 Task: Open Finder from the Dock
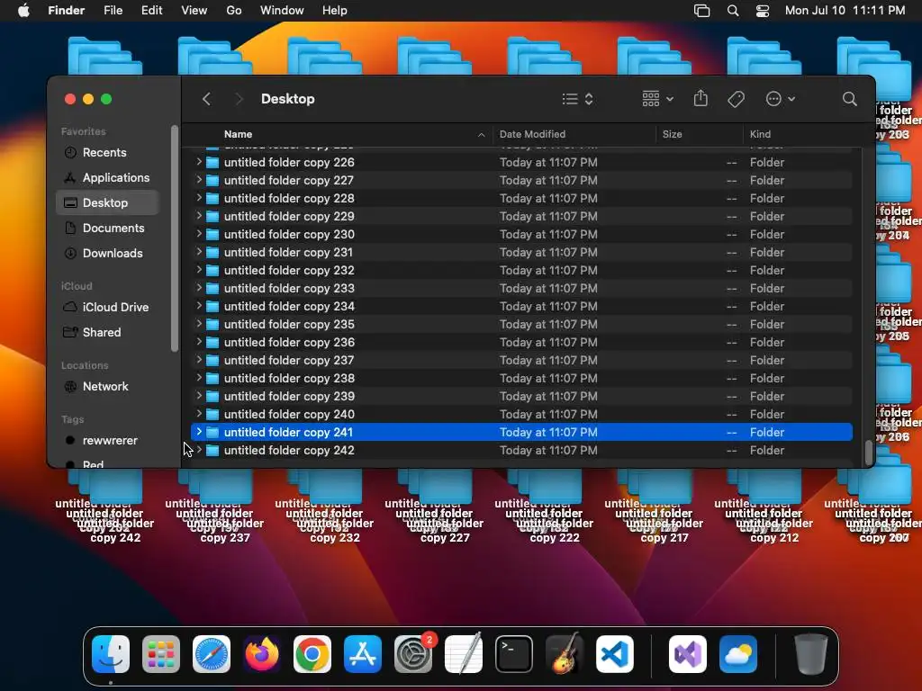(111, 654)
